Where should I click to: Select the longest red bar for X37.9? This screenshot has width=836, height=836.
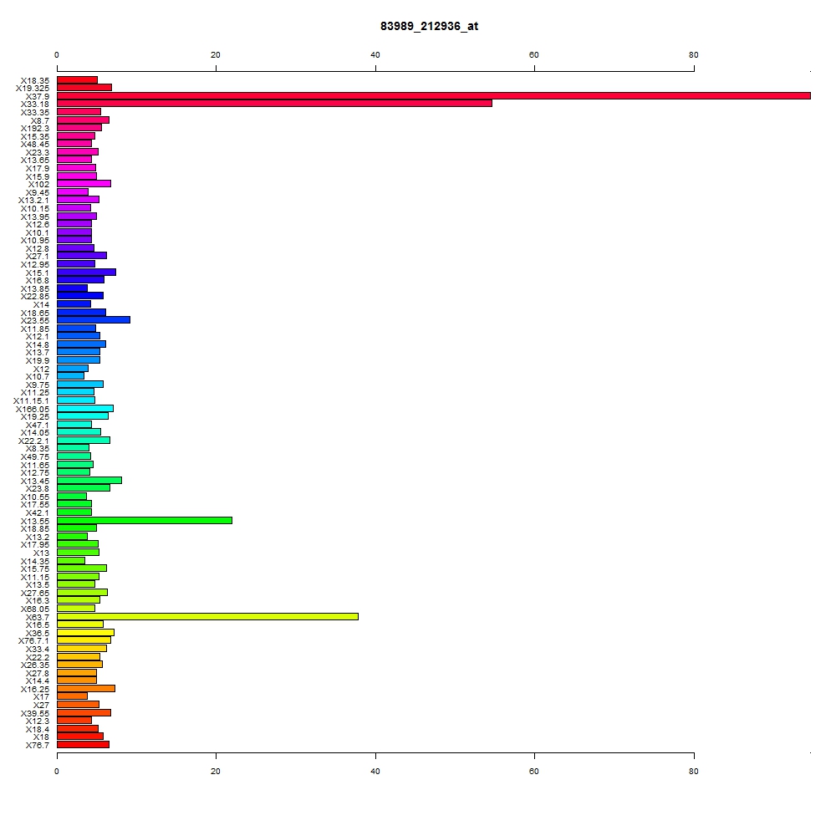(x=433, y=96)
